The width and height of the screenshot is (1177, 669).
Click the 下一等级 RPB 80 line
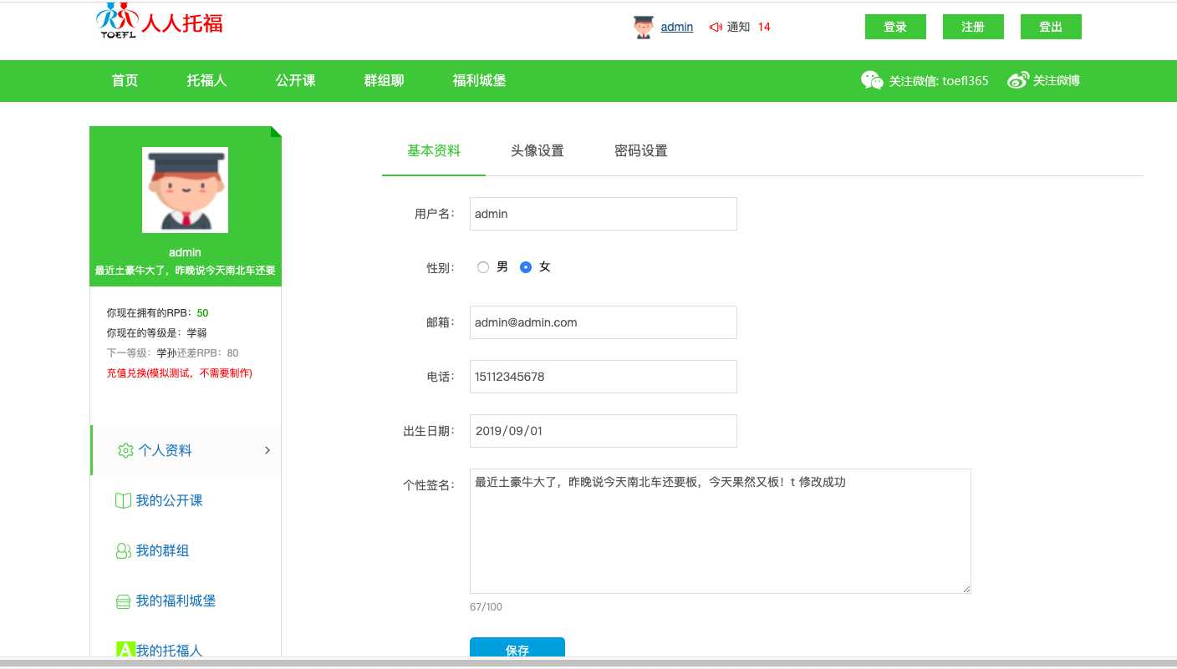(173, 353)
